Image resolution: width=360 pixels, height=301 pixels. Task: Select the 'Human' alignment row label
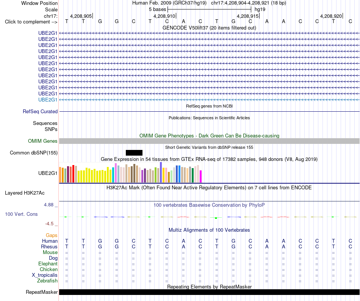coord(50,241)
